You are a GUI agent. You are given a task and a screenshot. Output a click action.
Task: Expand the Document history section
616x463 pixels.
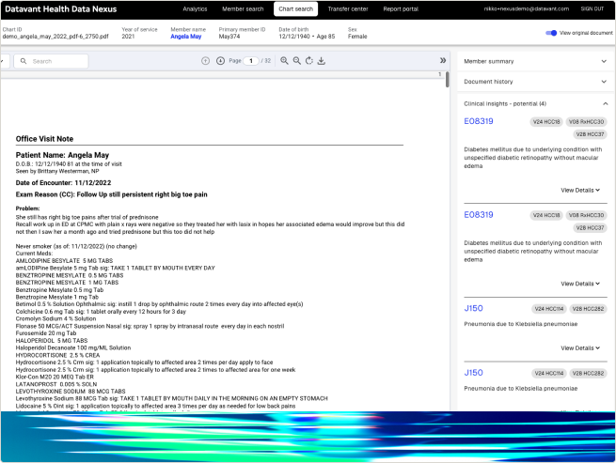click(535, 82)
